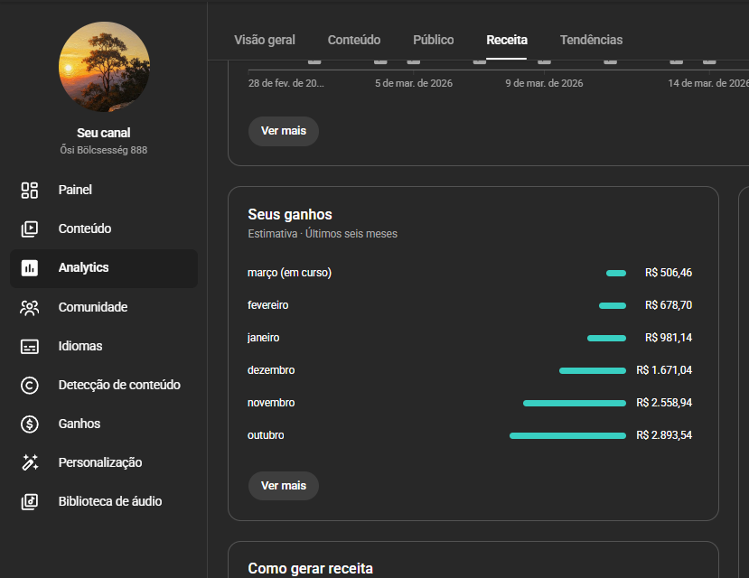Open Comunidade using the people icon

click(x=30, y=307)
